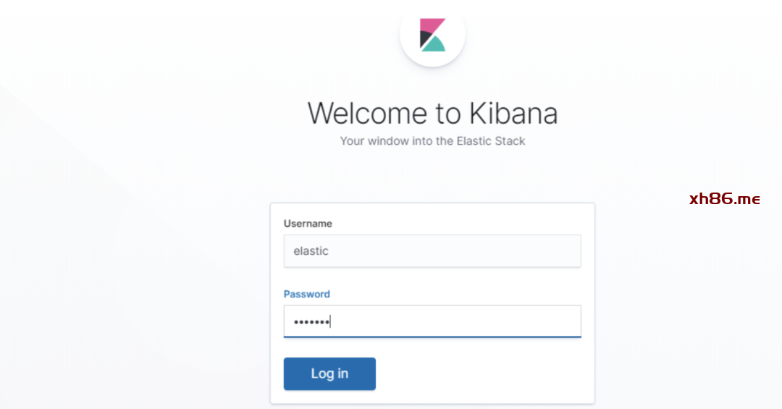
Task: Click the pink segment of the Kibana logo
Action: pyautogui.click(x=432, y=25)
